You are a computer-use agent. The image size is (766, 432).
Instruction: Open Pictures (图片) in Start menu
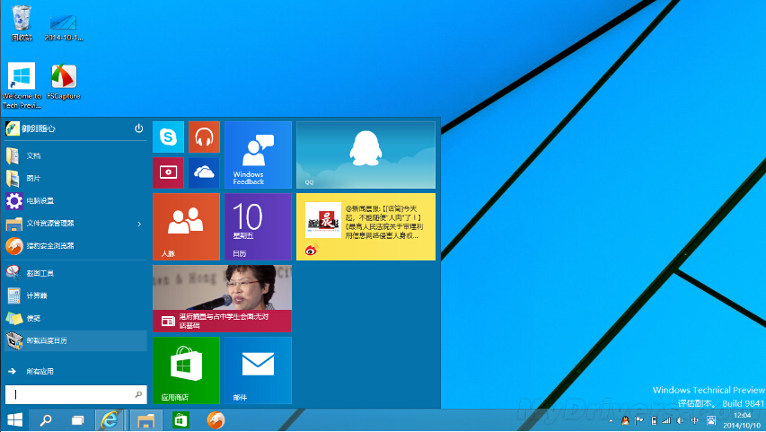[75, 179]
